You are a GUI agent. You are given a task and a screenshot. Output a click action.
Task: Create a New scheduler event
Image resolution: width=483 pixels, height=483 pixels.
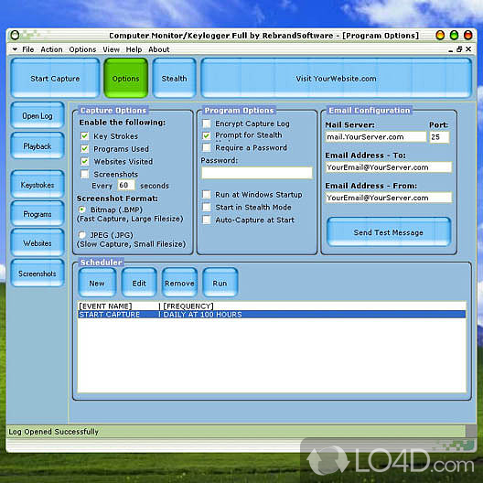pyautogui.click(x=97, y=283)
